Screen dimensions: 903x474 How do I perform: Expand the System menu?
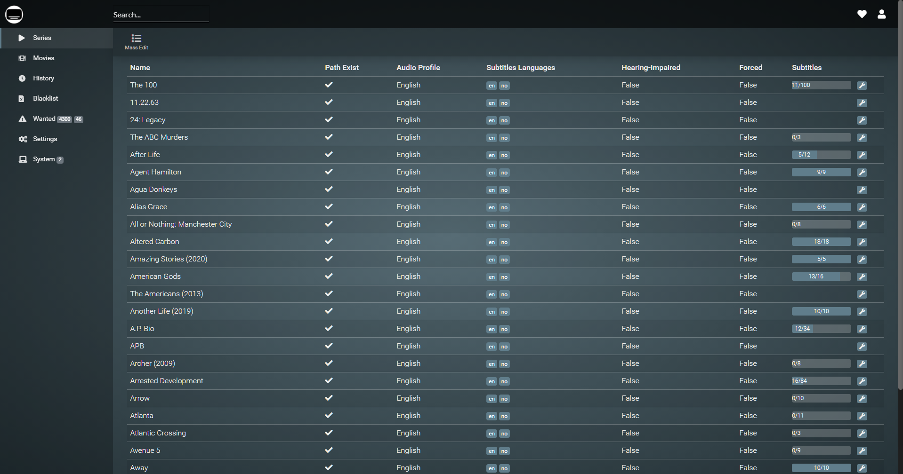[44, 159]
